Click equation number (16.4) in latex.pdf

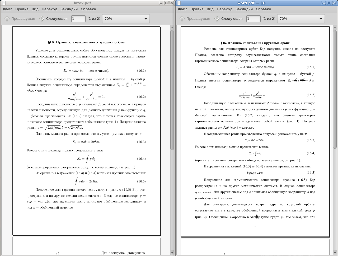coord(141,159)
